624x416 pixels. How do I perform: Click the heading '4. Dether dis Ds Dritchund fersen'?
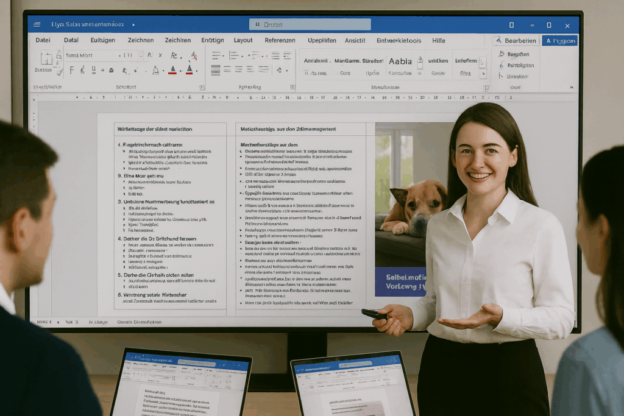point(157,239)
